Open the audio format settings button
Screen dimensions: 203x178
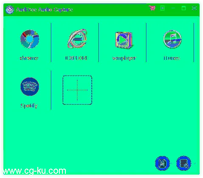[x=162, y=163]
